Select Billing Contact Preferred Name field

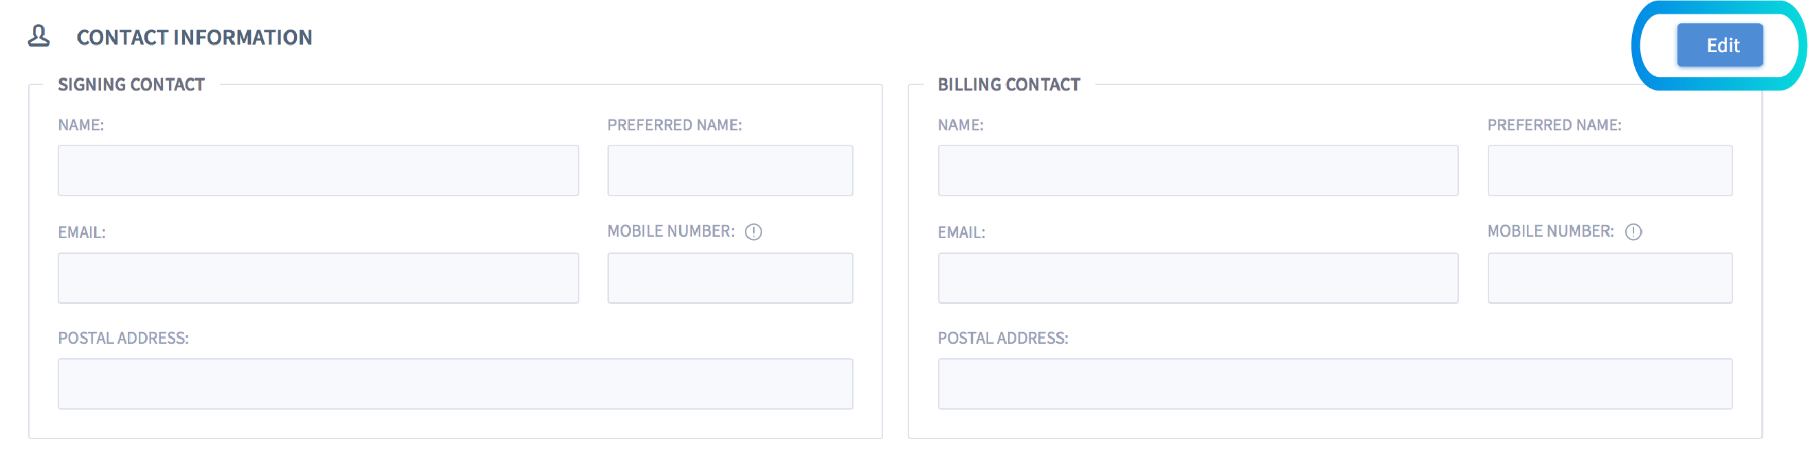tap(1609, 170)
